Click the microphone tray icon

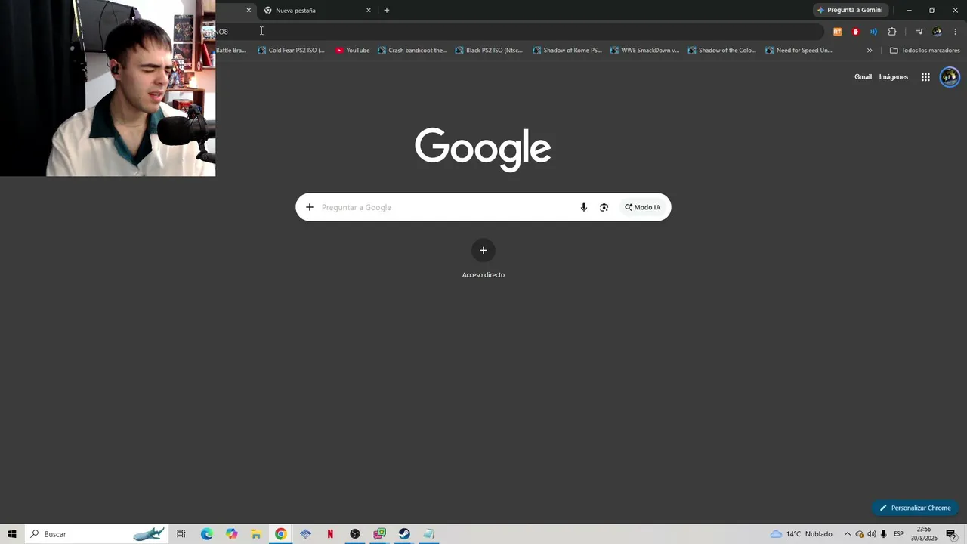coord(884,534)
